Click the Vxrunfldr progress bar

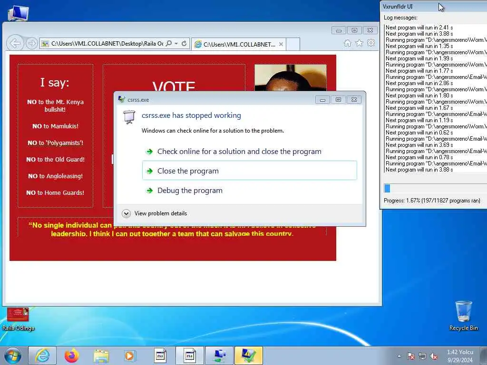[x=436, y=188]
